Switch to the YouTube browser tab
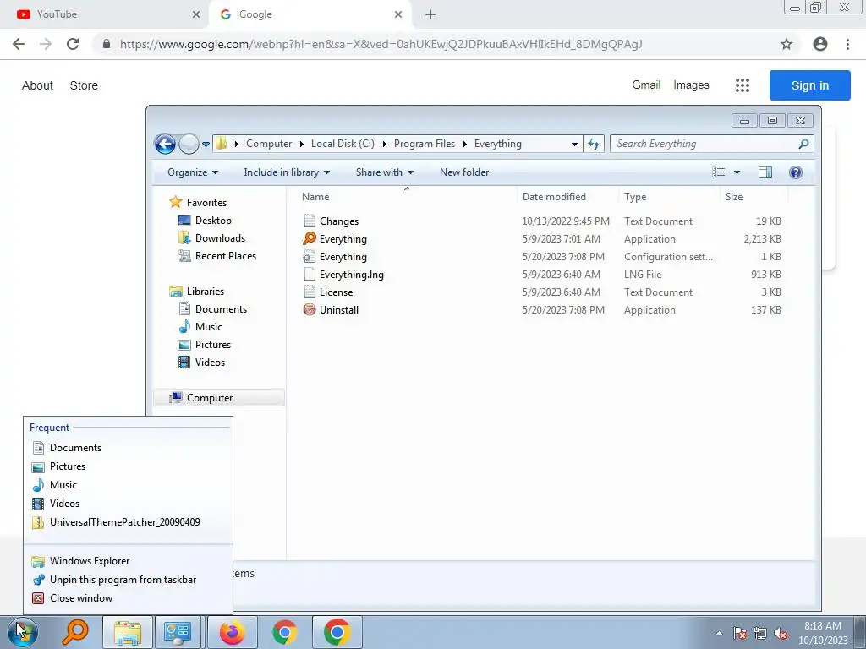The width and height of the screenshot is (866, 649). pos(104,14)
